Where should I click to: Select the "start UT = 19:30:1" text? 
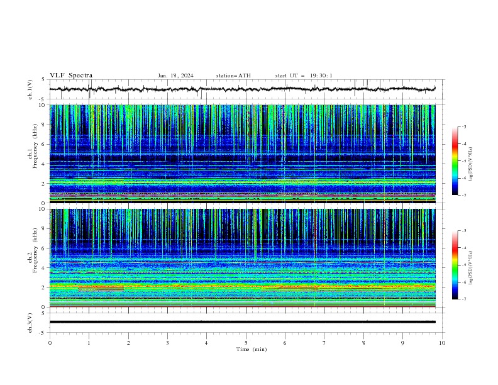pyautogui.click(x=304, y=75)
